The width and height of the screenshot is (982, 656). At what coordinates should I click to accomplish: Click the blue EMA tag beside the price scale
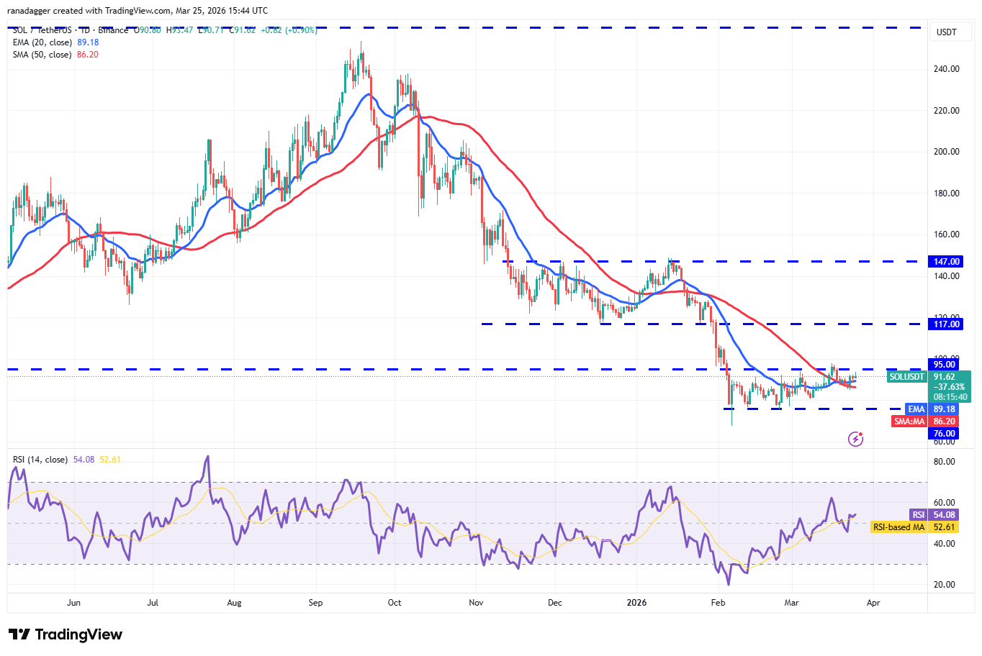click(916, 409)
